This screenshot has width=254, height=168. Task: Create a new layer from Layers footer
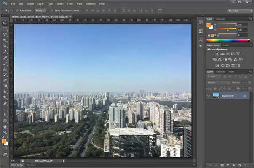click(x=239, y=165)
